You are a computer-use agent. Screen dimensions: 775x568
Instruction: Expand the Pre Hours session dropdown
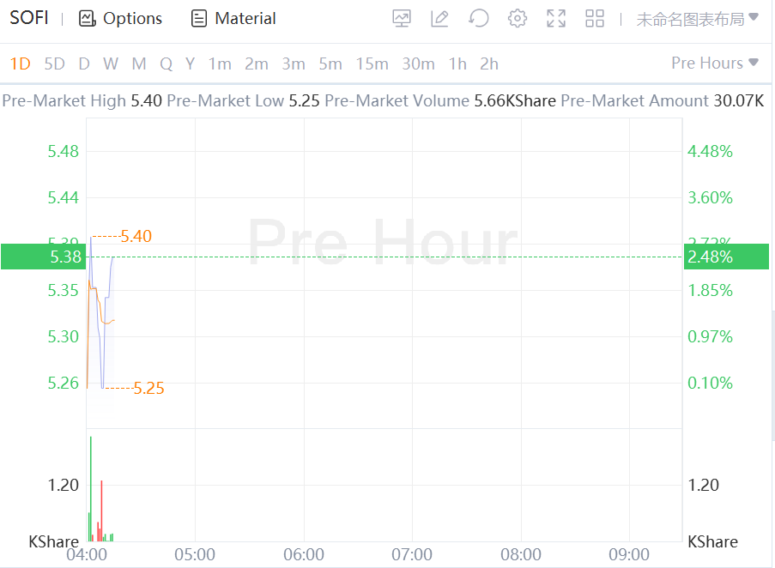click(715, 63)
